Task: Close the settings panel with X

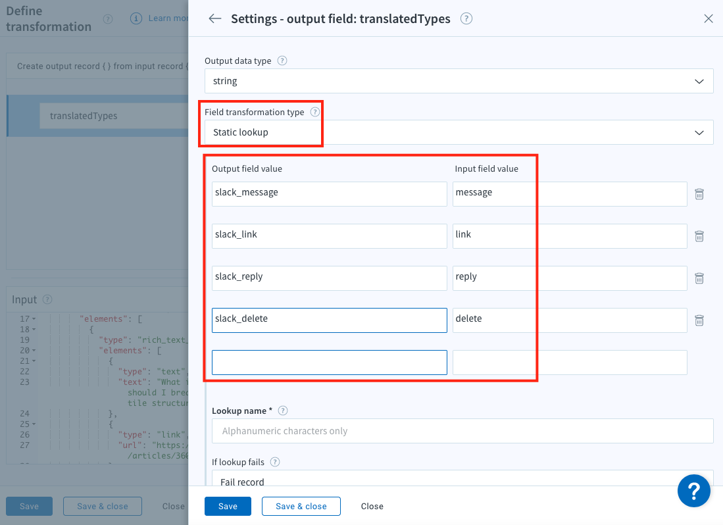Action: tap(709, 18)
